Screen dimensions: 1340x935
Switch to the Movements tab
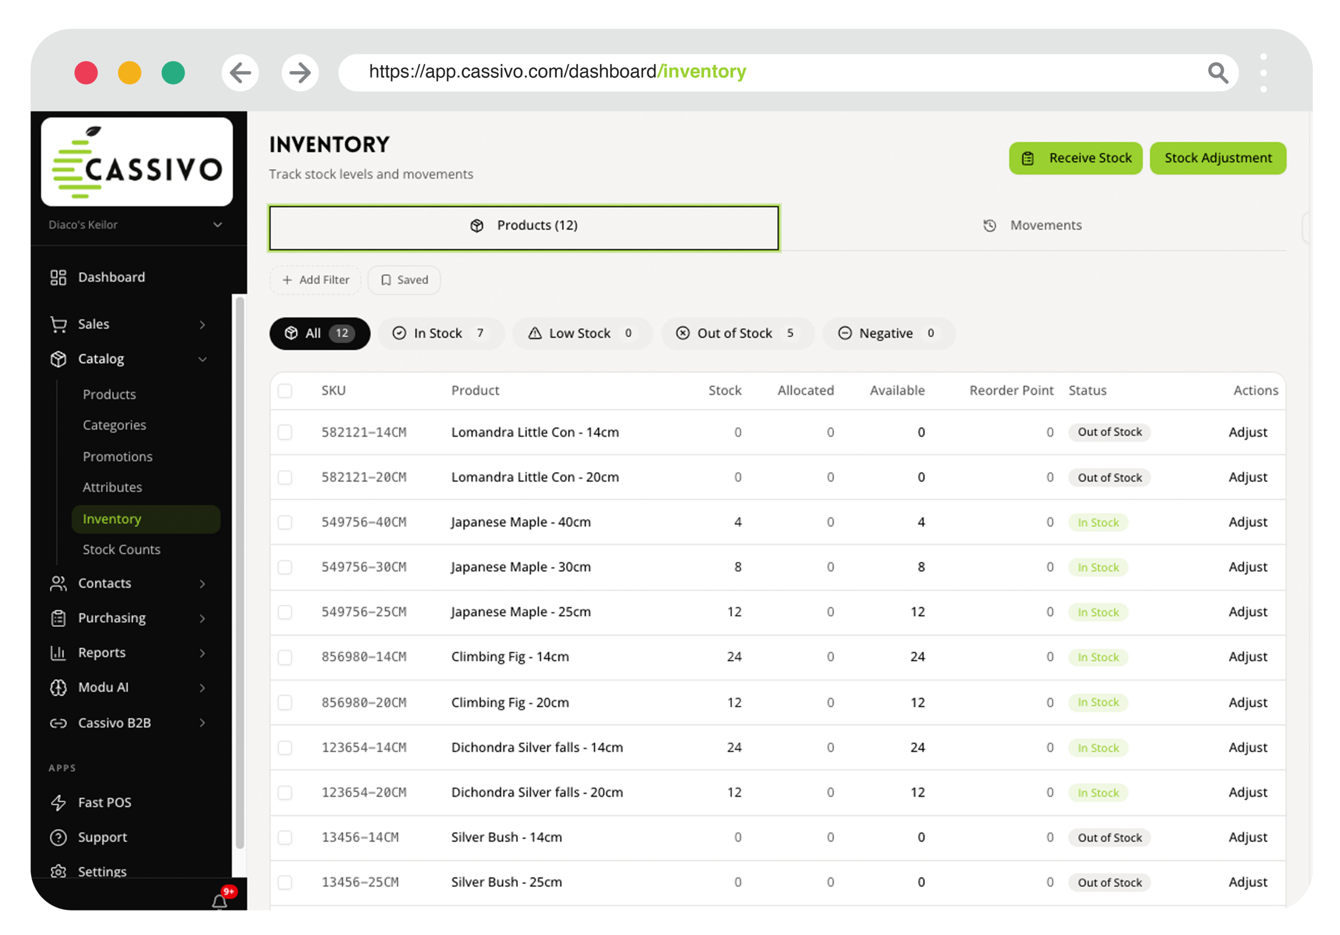pyautogui.click(x=1032, y=225)
